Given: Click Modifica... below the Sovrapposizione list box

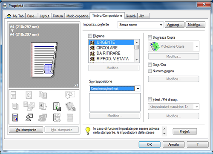Looking at the screenshot, I should coord(115,116).
